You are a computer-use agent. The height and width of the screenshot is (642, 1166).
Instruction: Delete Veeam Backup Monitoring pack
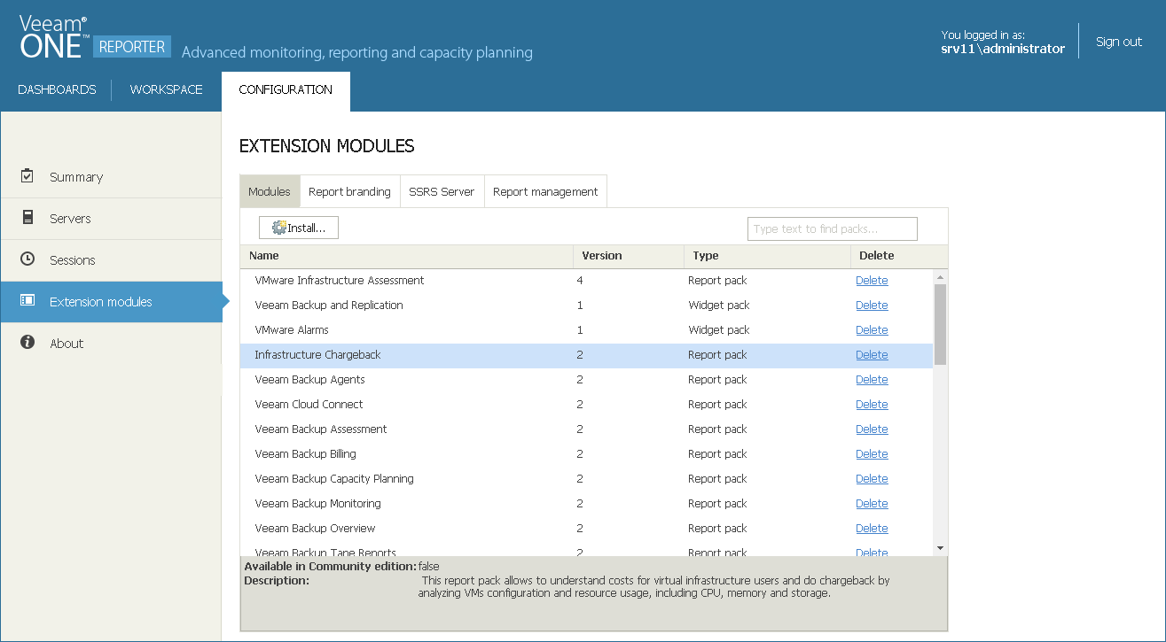tap(872, 504)
